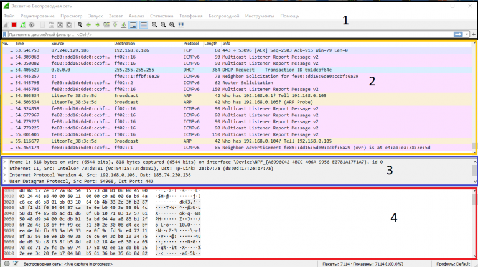
Task: Expand the Ethernet II details row
Action: point(4,168)
